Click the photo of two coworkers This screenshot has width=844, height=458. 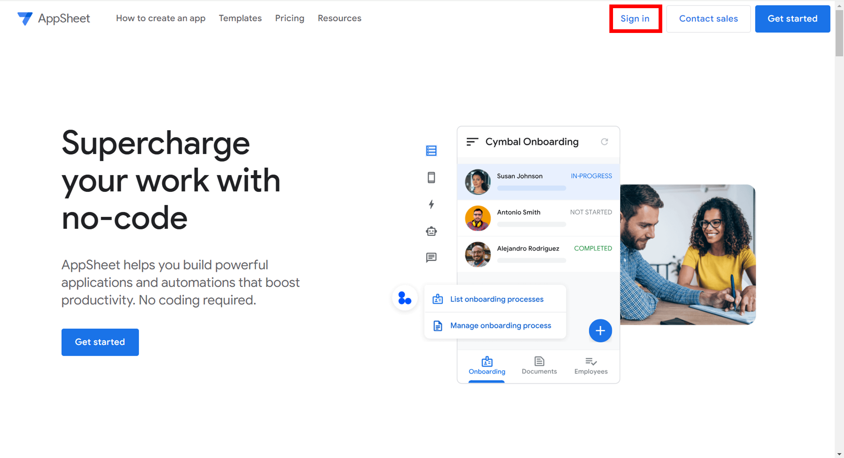coord(688,254)
